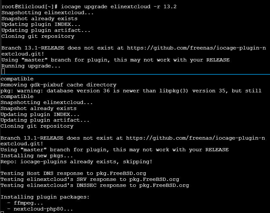The width and height of the screenshot is (270, 213).
Task: Click "Updating plugin INDEX..." in the lower pane
Action: click(x=40, y=114)
